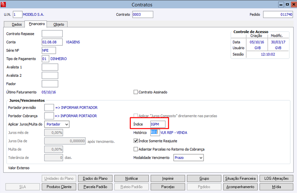Open Produtos Cliente
The width and height of the screenshot is (297, 193).
[59, 187]
